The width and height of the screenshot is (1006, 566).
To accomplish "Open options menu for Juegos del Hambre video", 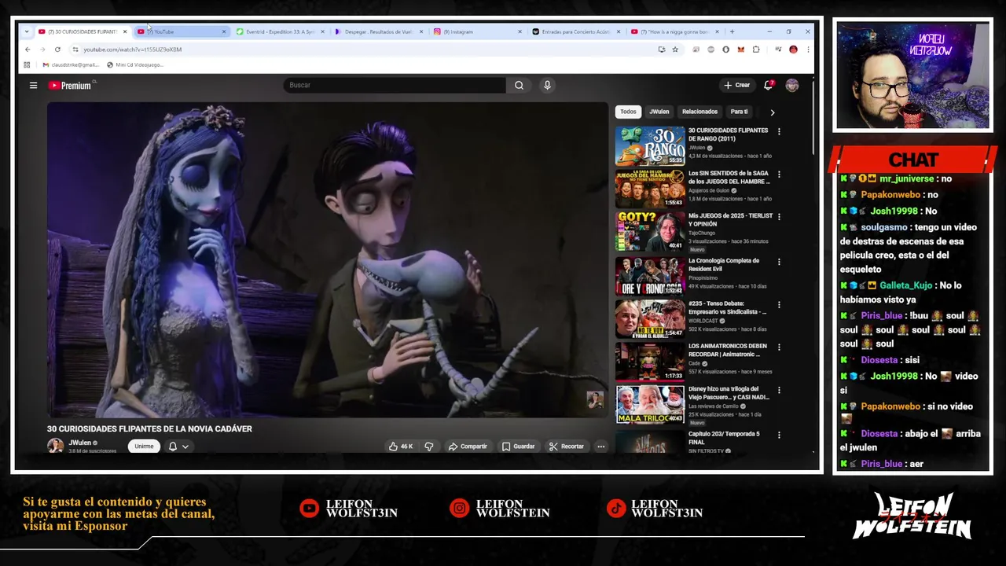I will pyautogui.click(x=779, y=175).
